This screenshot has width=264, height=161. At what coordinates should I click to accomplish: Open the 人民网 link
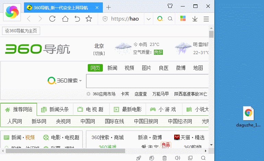point(15,121)
